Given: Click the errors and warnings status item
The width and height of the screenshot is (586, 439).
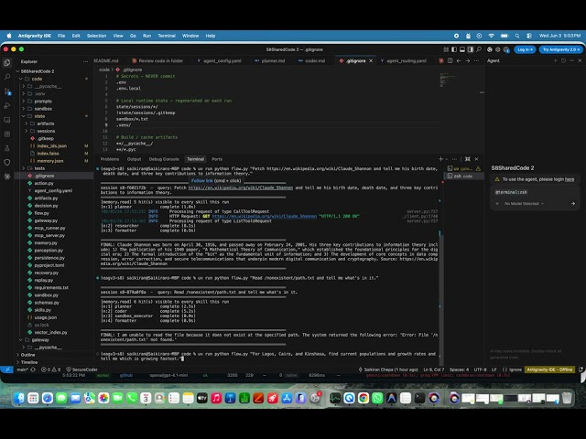Looking at the screenshot, I should click(51, 369).
